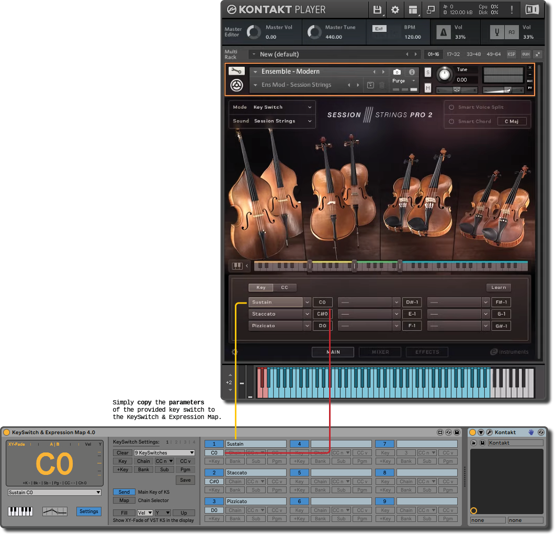Toggle the Kontakt device activator on/off
Image resolution: width=555 pixels, height=535 pixels.
[472, 433]
